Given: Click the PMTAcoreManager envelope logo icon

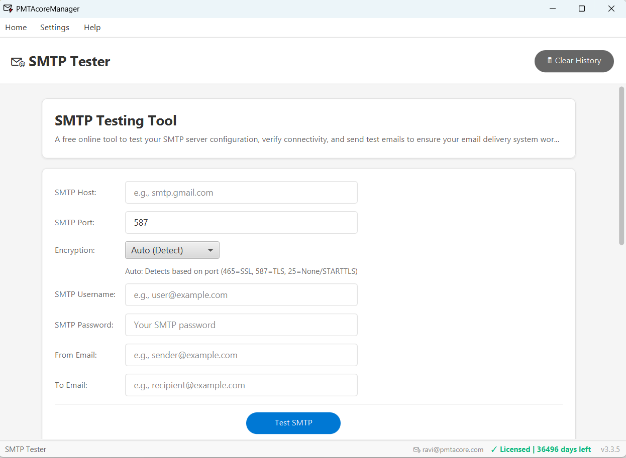Looking at the screenshot, I should [9, 8].
